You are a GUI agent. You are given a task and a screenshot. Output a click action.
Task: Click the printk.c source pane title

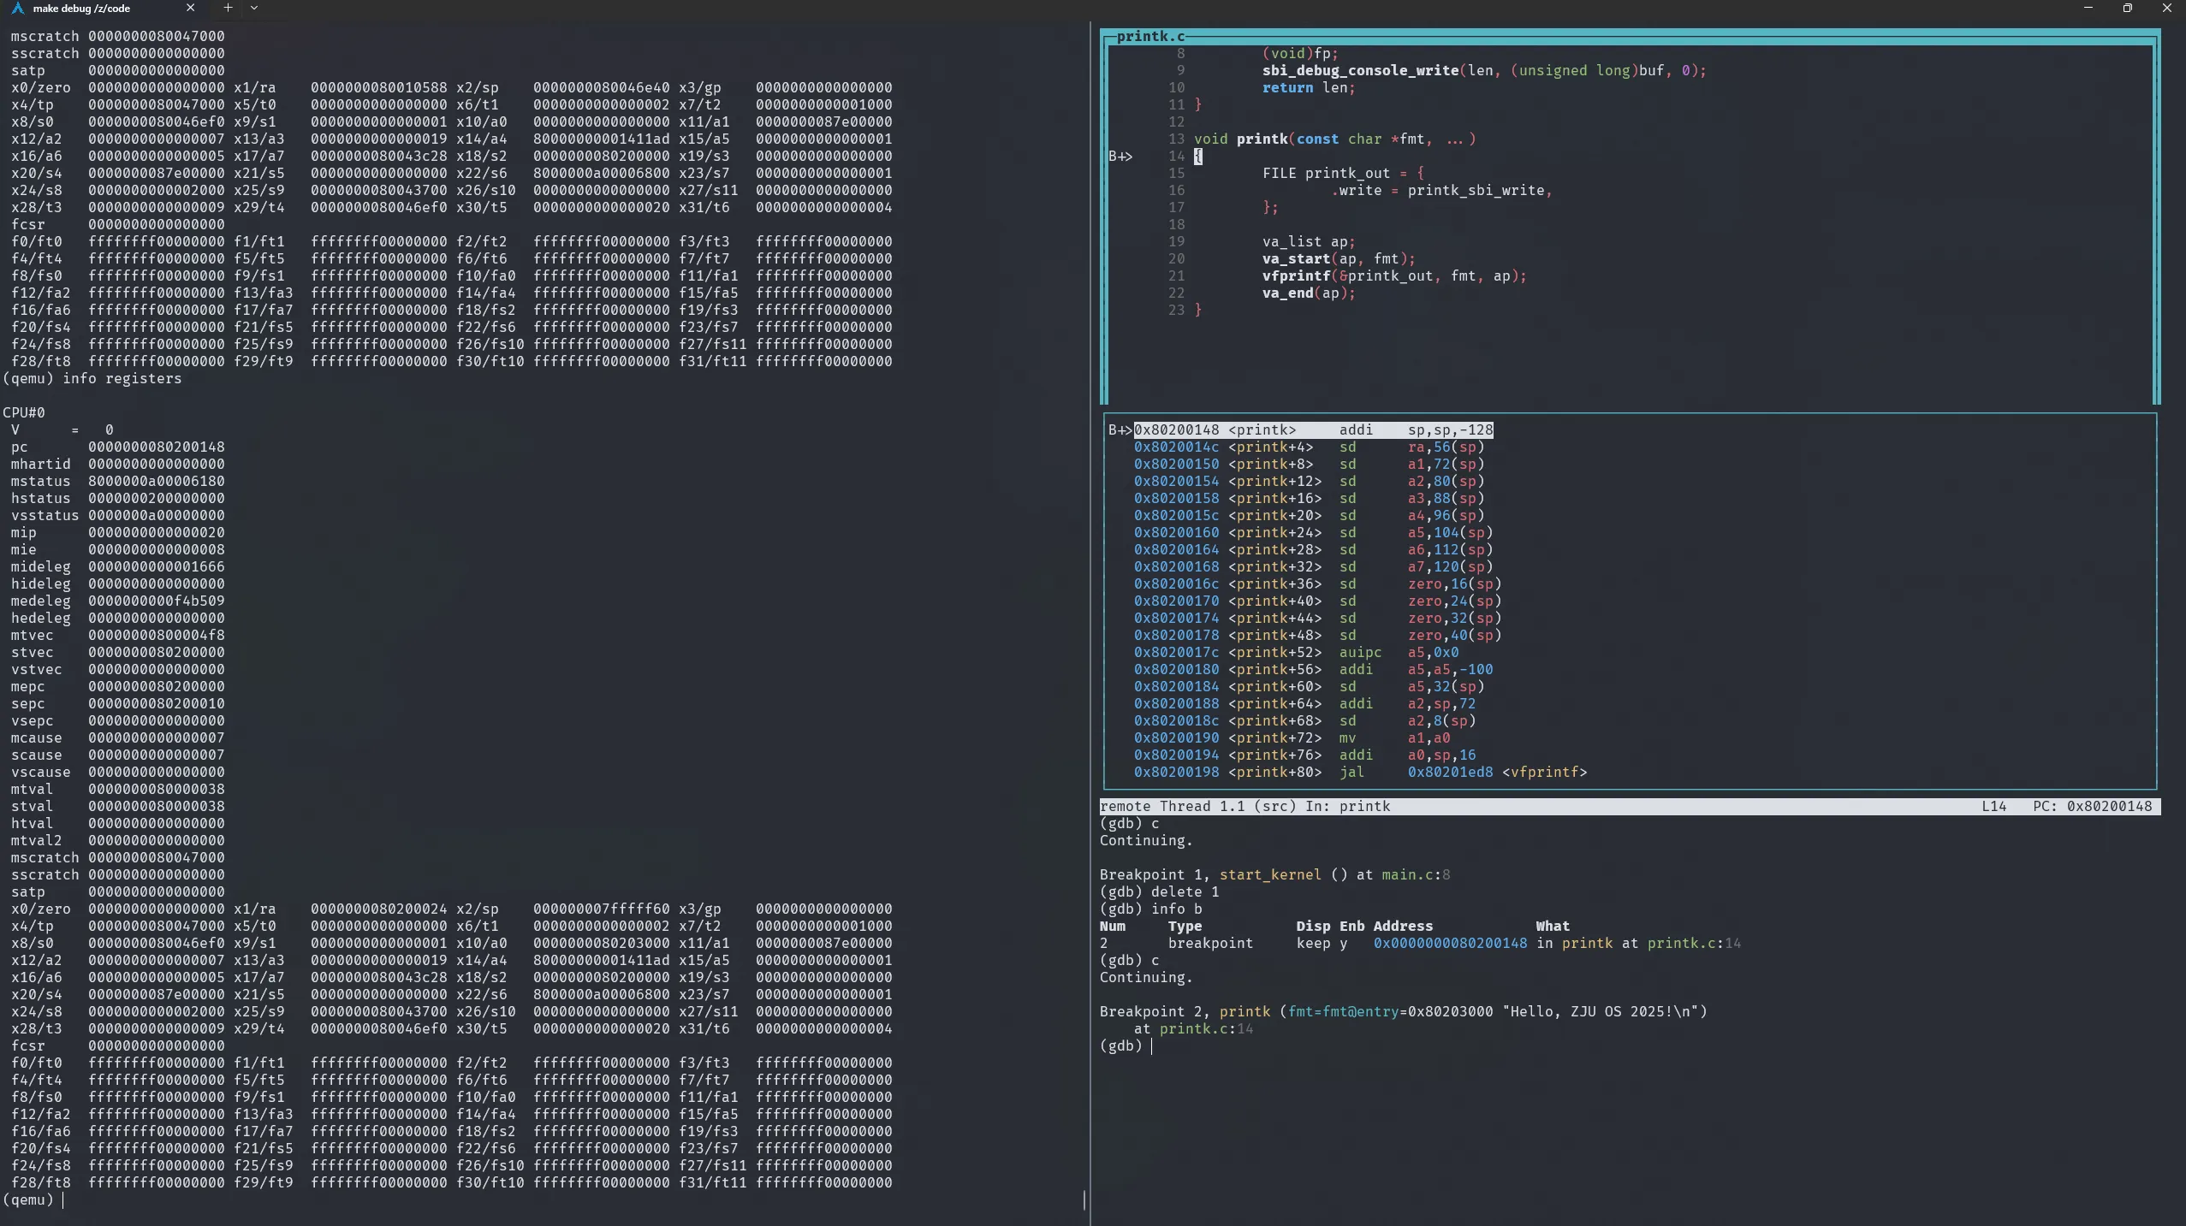1150,36
